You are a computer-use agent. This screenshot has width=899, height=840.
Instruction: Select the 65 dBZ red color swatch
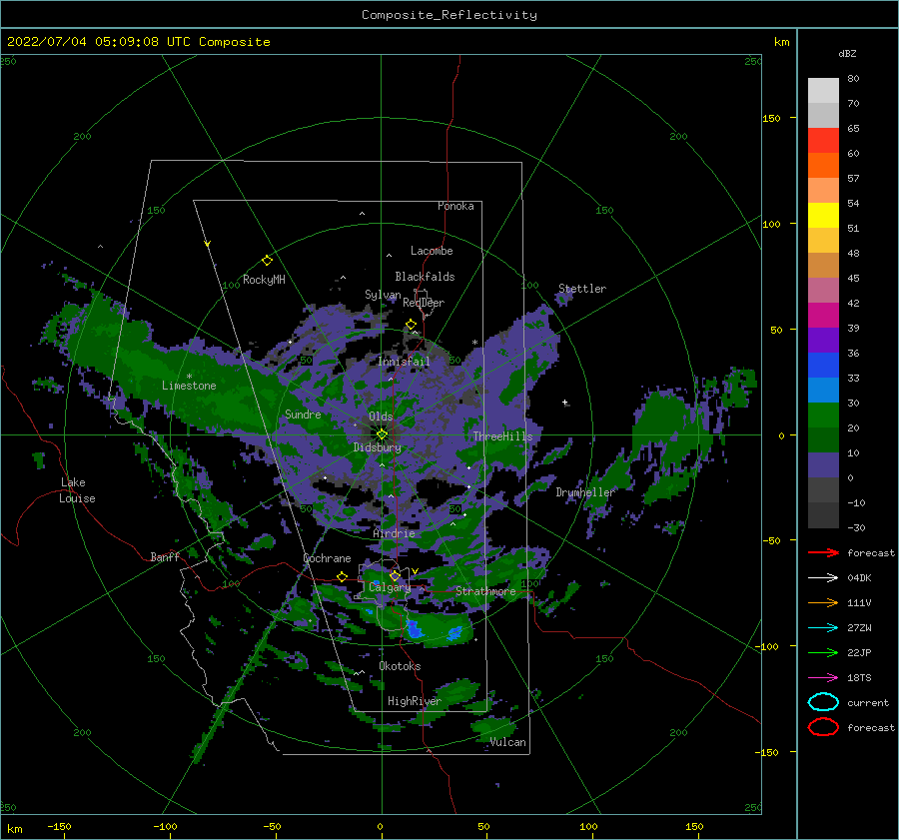(823, 140)
